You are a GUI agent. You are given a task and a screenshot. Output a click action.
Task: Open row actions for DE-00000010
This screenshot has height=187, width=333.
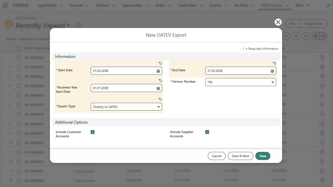point(322,180)
